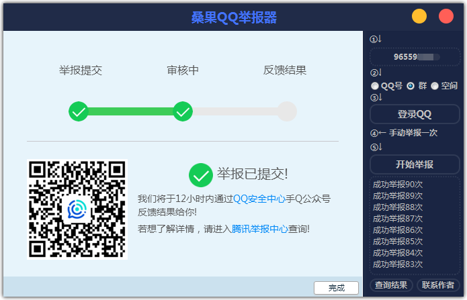Select the QQ号 radio option
The image size is (467, 300).
(375, 86)
